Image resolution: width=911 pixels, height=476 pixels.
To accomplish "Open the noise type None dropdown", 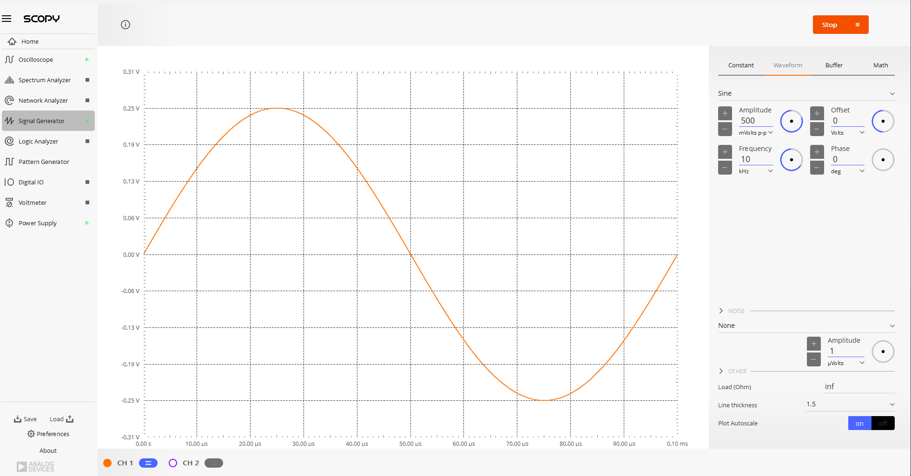I will click(806, 326).
